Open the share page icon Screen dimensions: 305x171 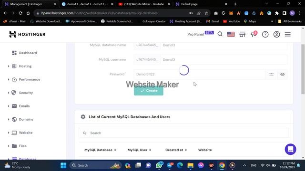(199, 13)
